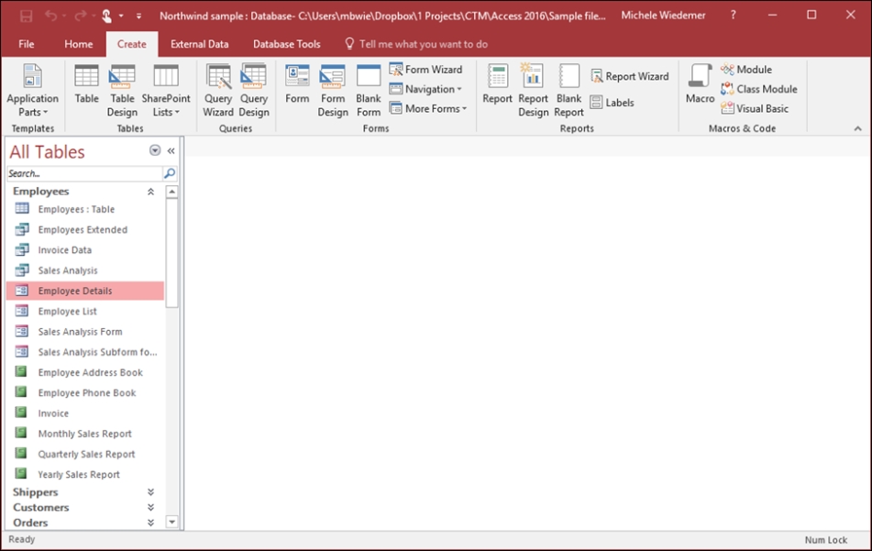Select the Employee Address Book report

tap(85, 372)
